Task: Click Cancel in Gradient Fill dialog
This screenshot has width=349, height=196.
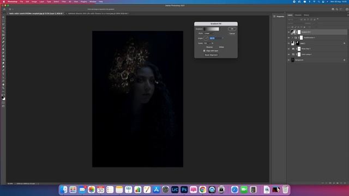Action: click(x=232, y=34)
